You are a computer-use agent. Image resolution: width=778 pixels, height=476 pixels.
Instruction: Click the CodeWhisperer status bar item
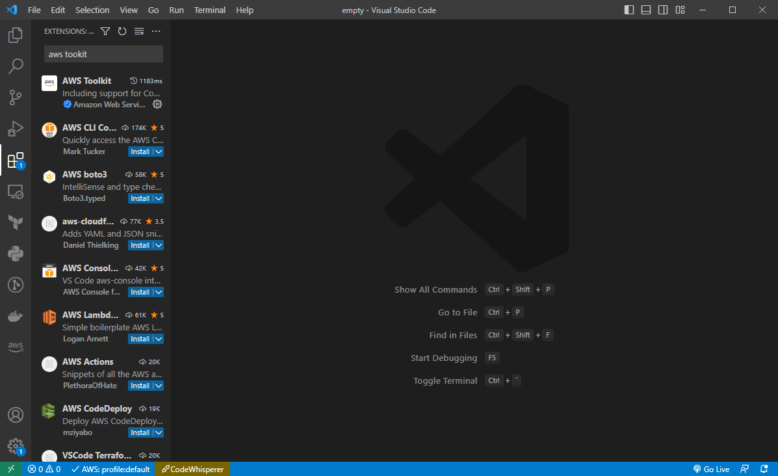[192, 469]
